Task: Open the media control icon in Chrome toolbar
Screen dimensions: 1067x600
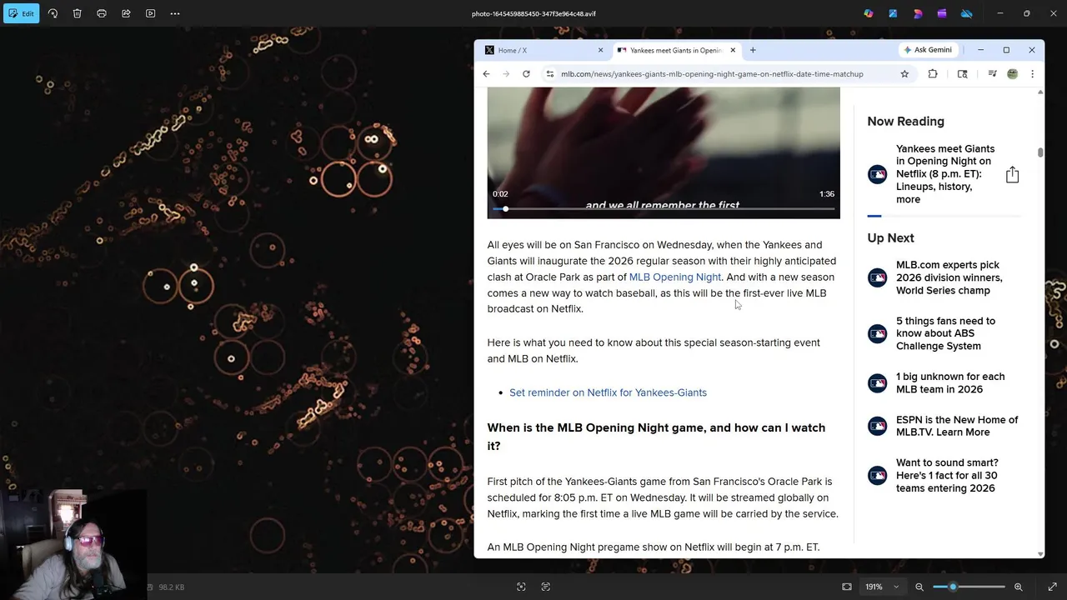Action: coord(992,74)
